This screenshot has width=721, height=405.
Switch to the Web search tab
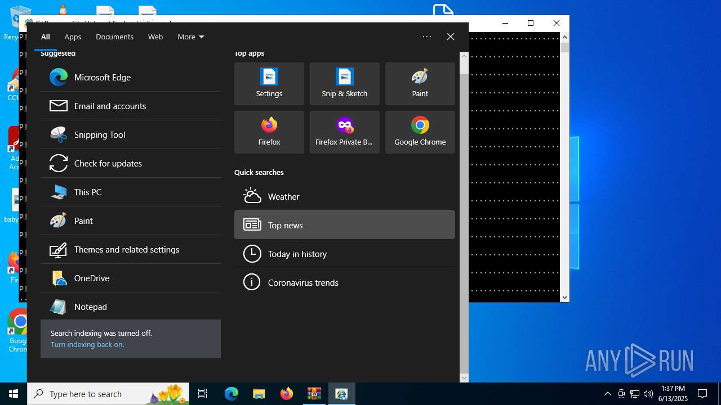click(x=155, y=37)
